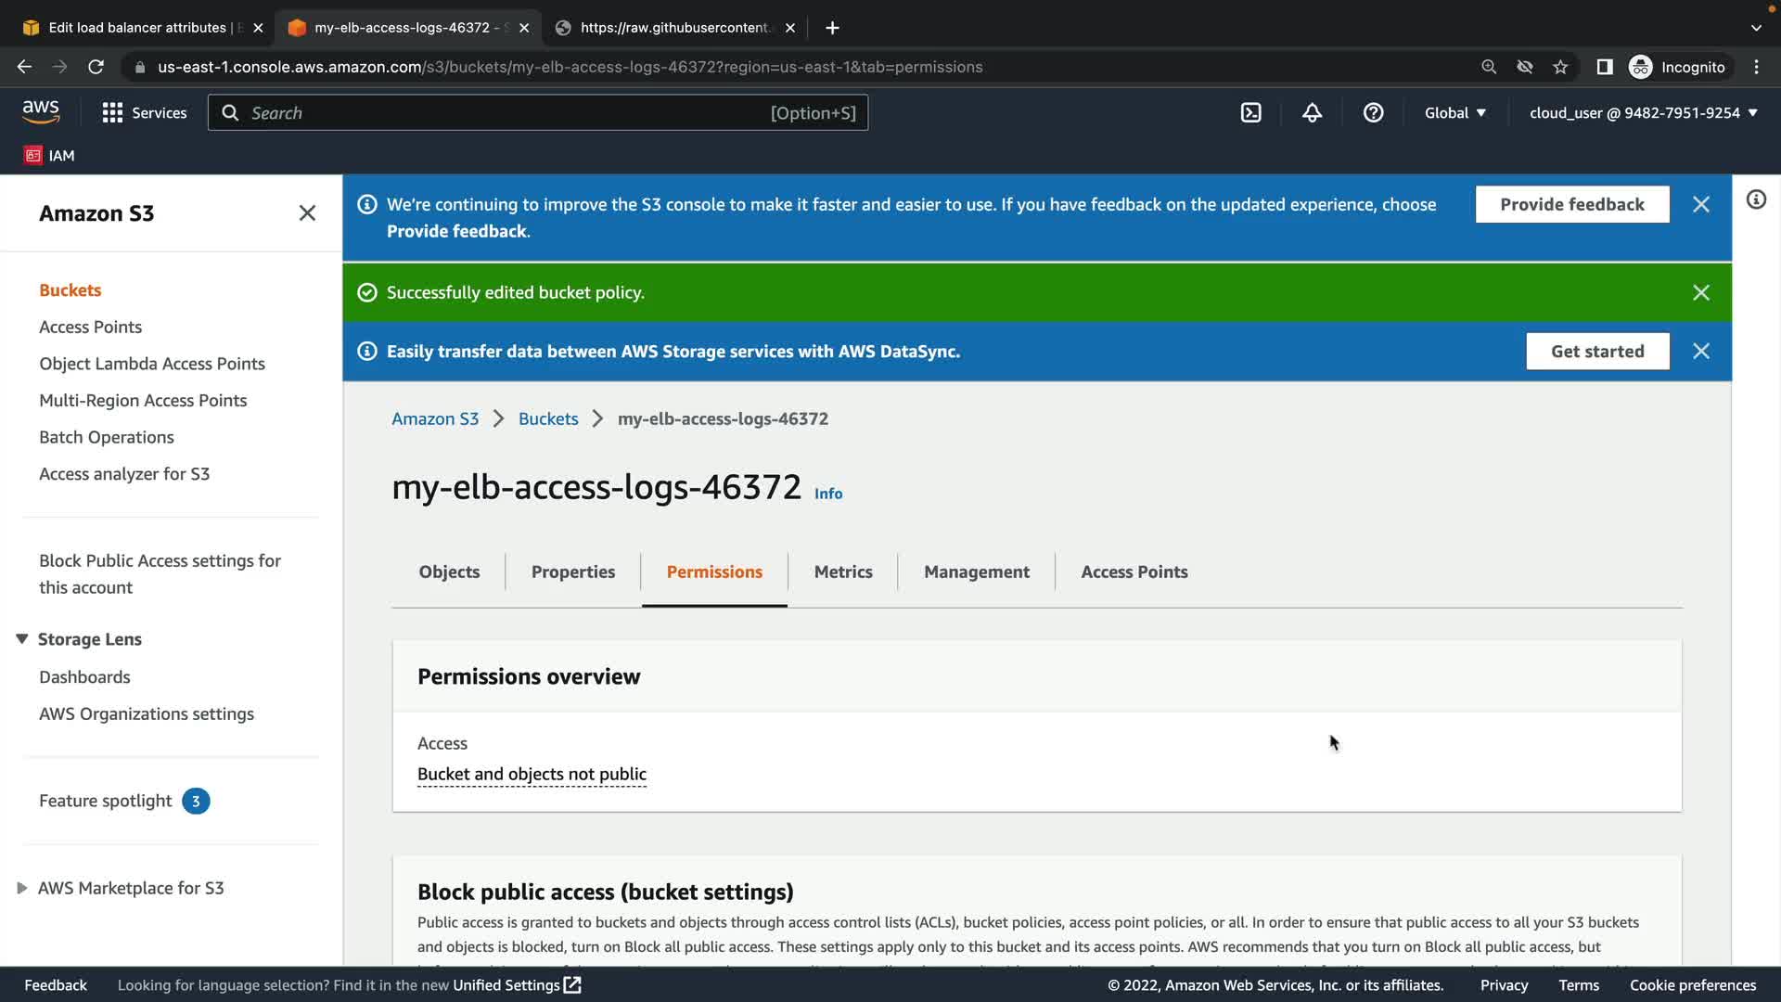Collapse the Storage Lens section

coord(22,639)
